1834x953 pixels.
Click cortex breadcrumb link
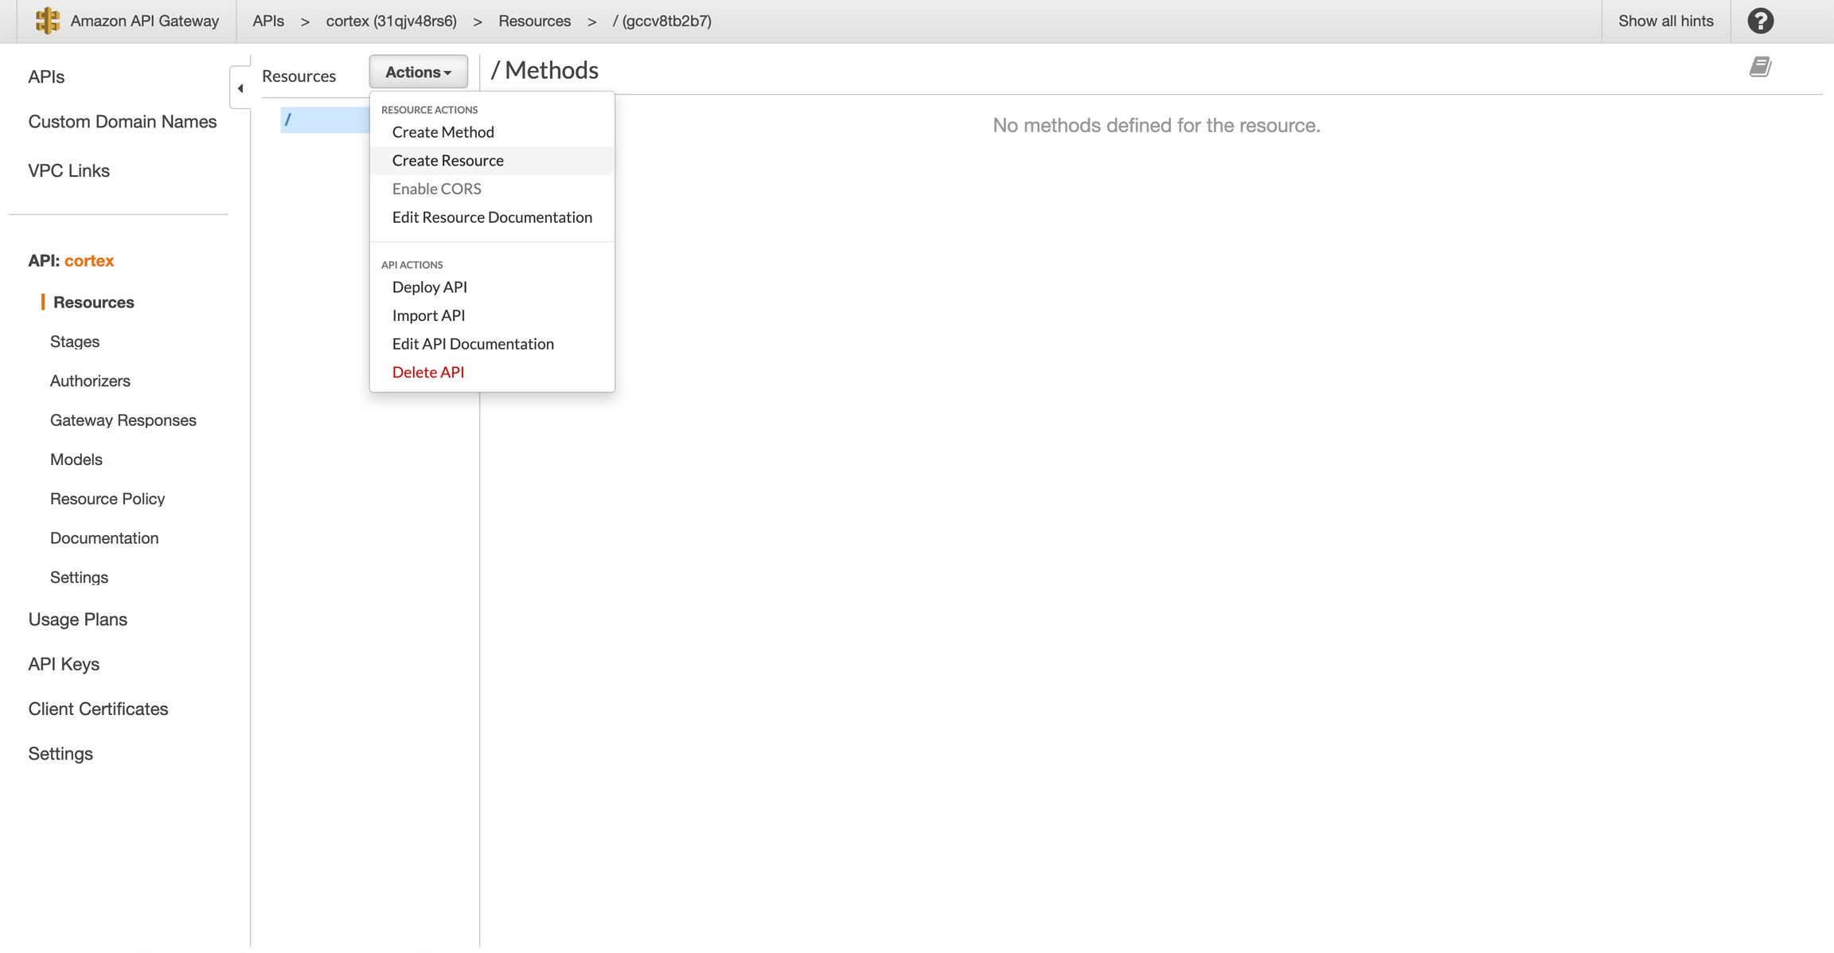click(391, 21)
